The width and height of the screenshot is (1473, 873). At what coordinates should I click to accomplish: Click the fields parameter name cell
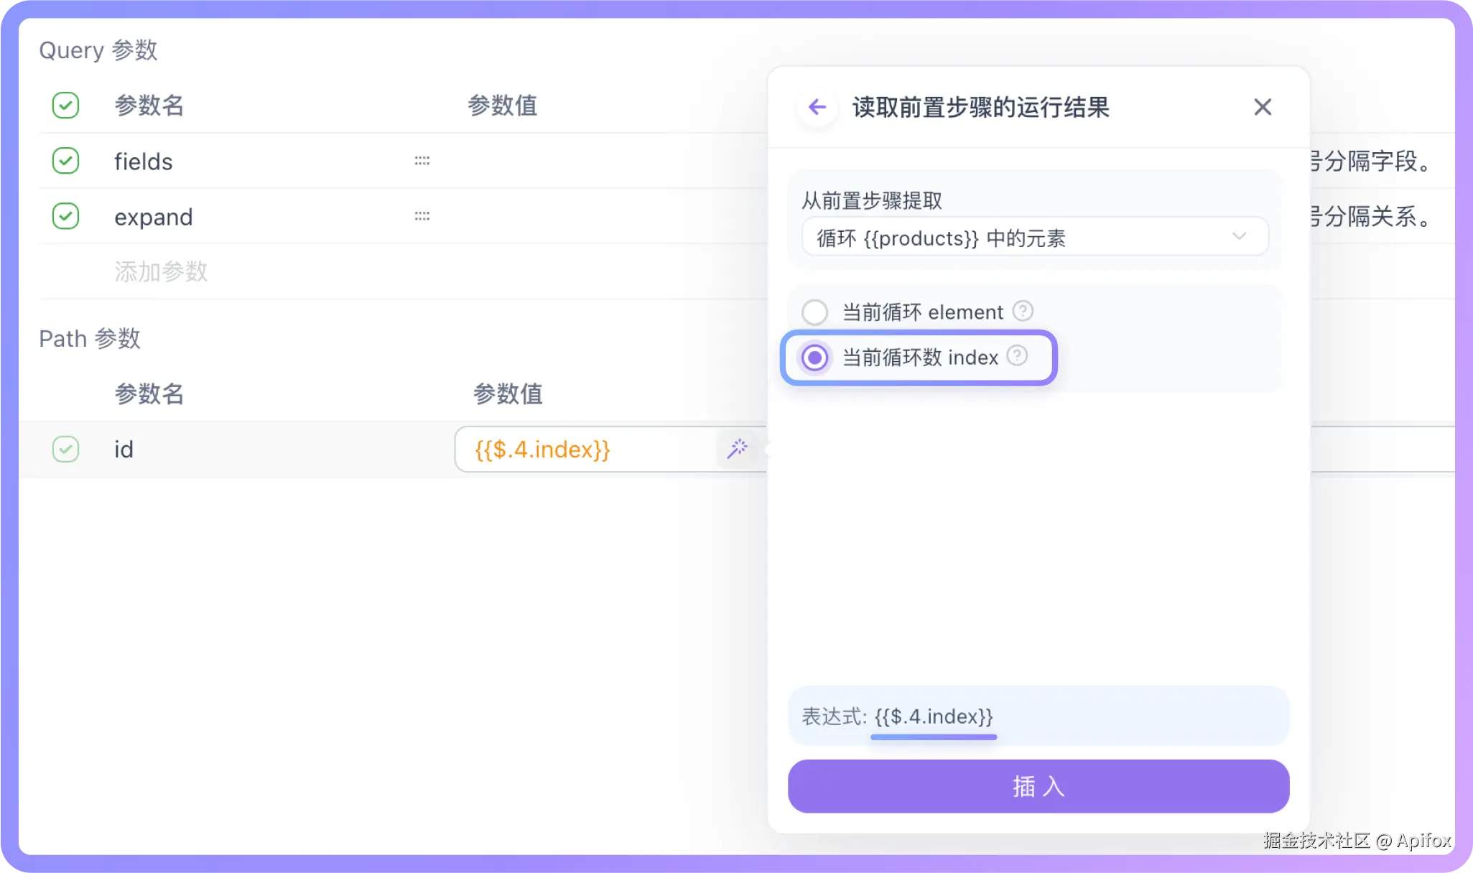(x=144, y=162)
